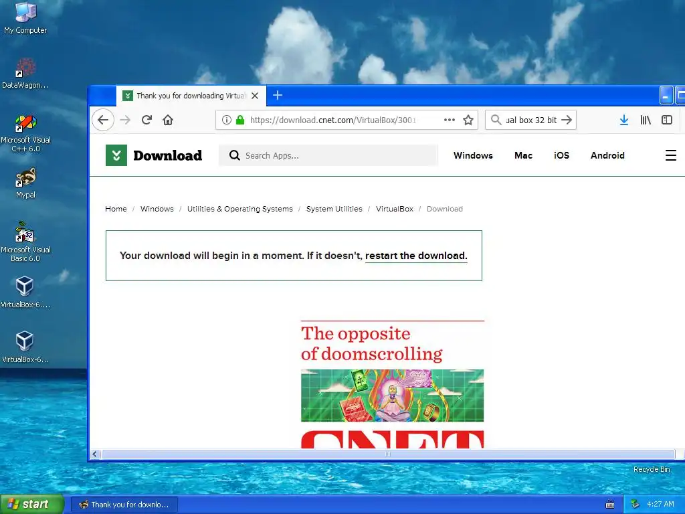Reload the current page
This screenshot has width=685, height=514.
146,120
